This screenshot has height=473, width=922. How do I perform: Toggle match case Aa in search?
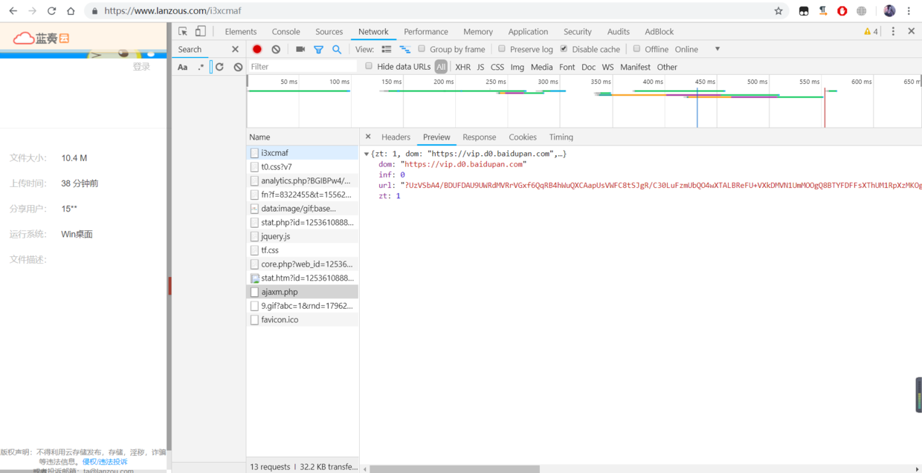click(183, 67)
